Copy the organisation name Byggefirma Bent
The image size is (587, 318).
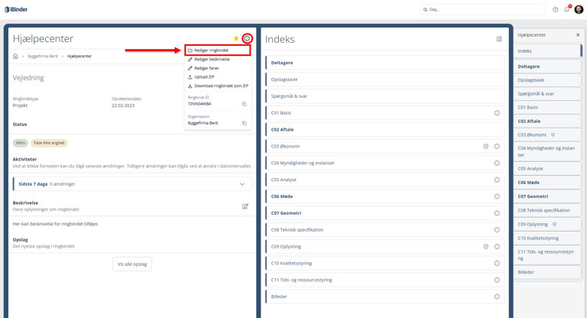[x=244, y=122]
